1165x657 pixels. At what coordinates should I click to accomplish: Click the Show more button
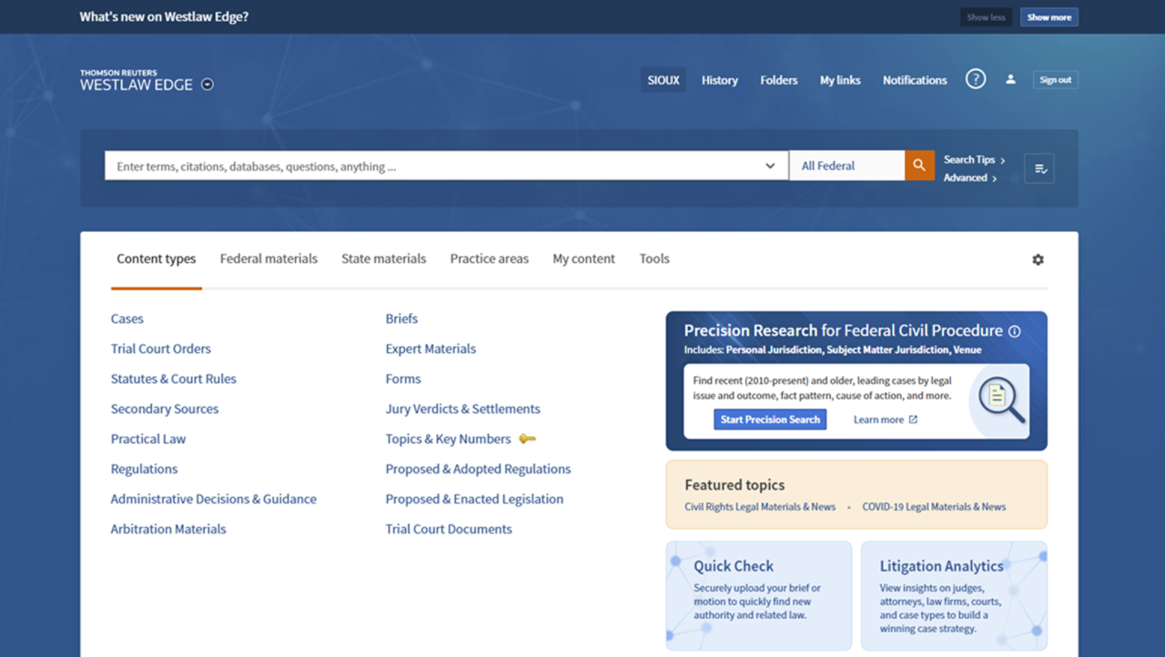(1048, 17)
